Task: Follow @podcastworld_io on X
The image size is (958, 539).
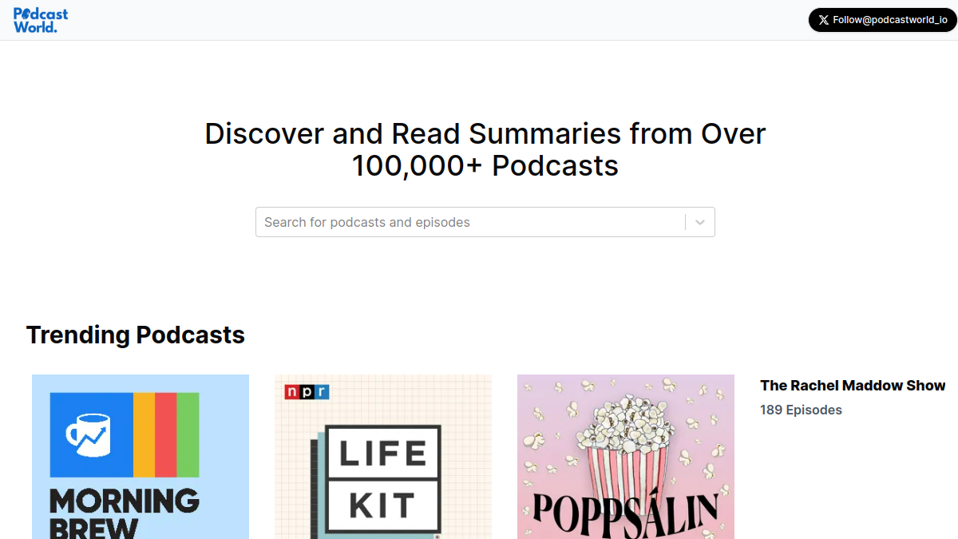Action: coord(882,20)
